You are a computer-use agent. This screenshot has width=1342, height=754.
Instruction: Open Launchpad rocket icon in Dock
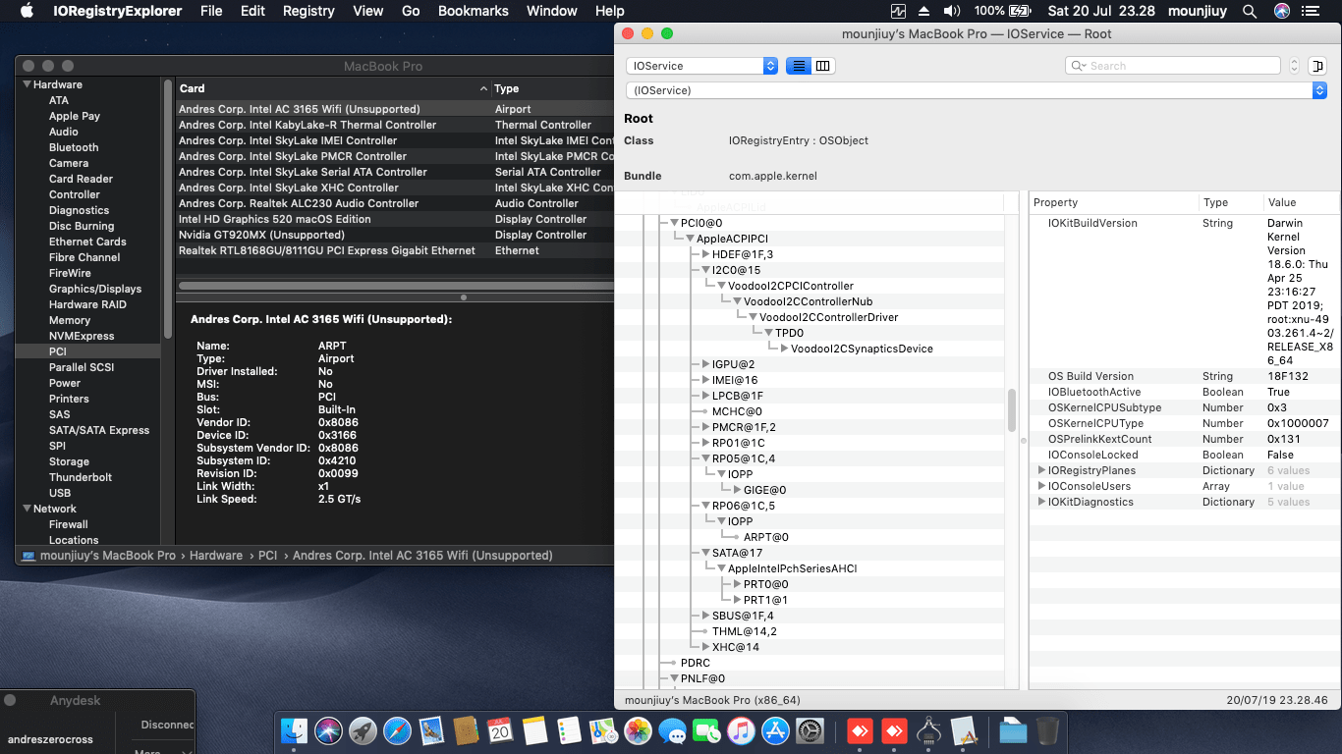[363, 730]
